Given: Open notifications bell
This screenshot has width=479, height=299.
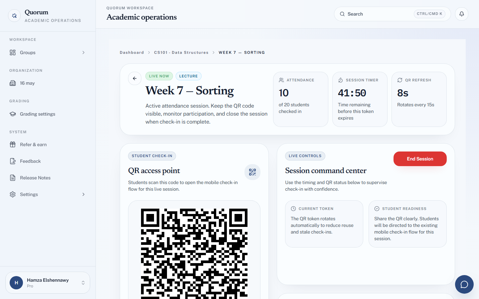Looking at the screenshot, I should (462, 14).
